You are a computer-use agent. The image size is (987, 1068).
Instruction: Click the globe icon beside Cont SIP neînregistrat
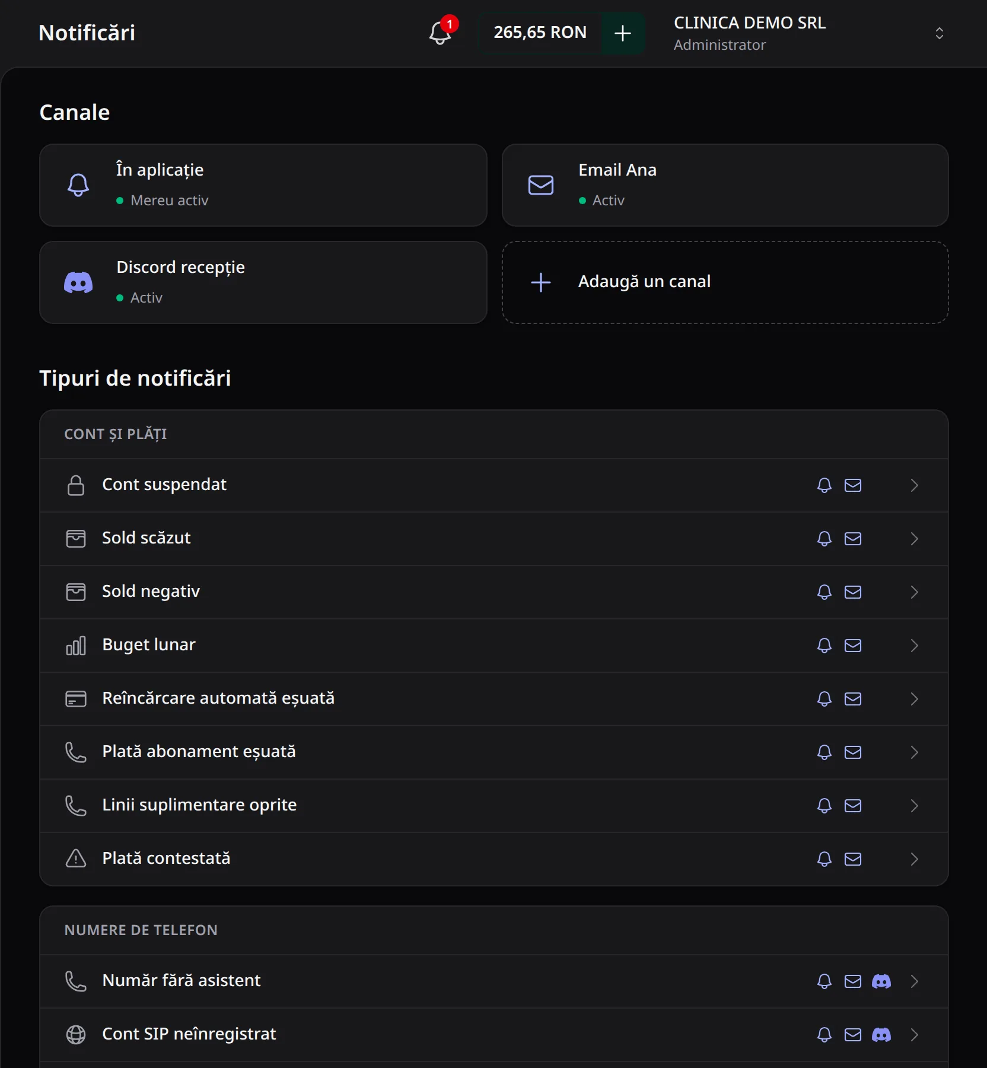[76, 1035]
